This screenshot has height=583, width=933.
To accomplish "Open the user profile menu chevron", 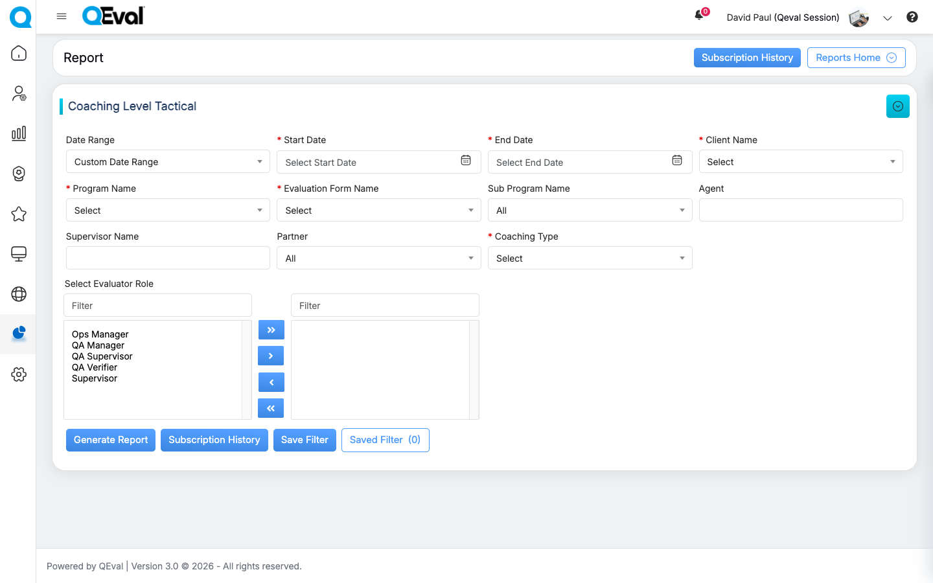I will coord(888,18).
